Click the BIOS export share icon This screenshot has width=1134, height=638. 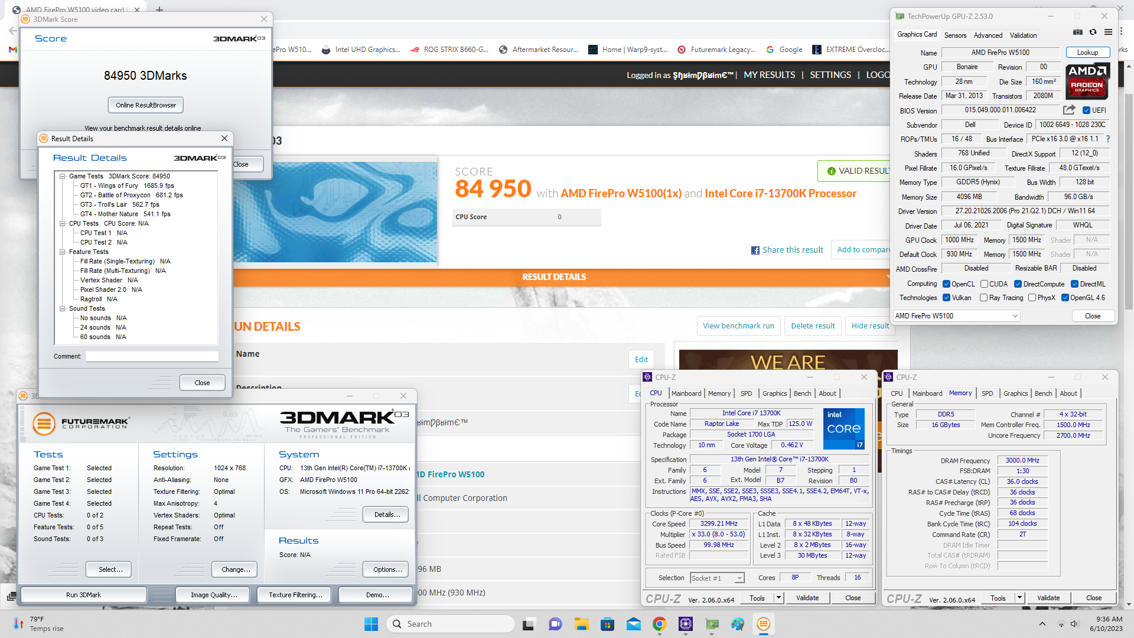click(1069, 110)
